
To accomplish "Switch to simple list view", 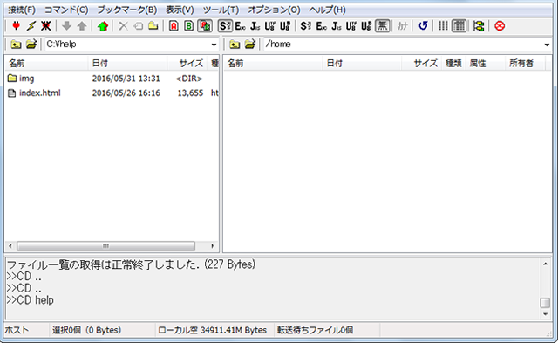I will [443, 26].
